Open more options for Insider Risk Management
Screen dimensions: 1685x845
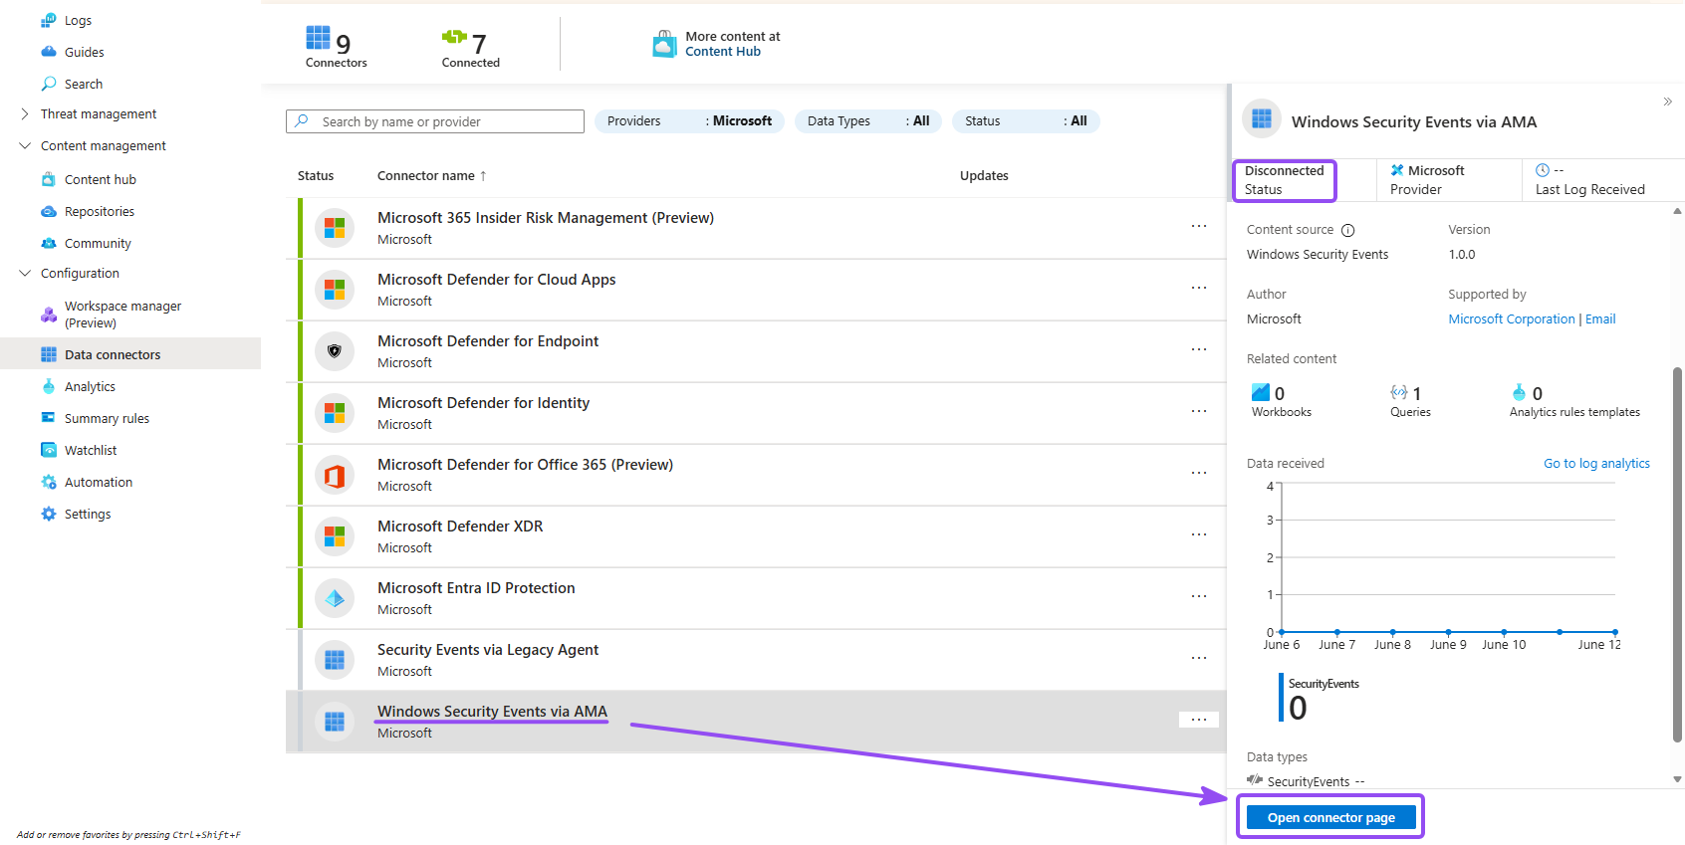[1199, 226]
